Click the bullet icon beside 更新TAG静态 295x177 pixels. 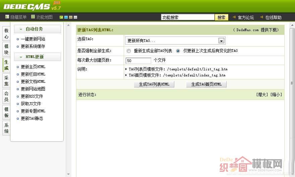[x=18, y=119]
